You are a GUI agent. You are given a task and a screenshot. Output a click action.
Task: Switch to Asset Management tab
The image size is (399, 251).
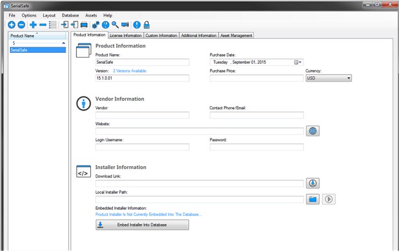point(236,36)
